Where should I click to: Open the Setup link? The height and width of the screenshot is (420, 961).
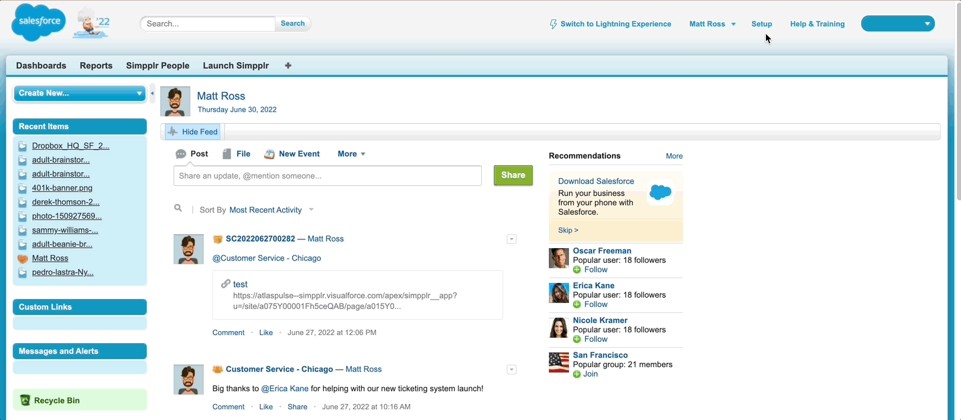762,24
